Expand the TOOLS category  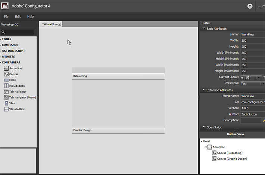pos(6,39)
